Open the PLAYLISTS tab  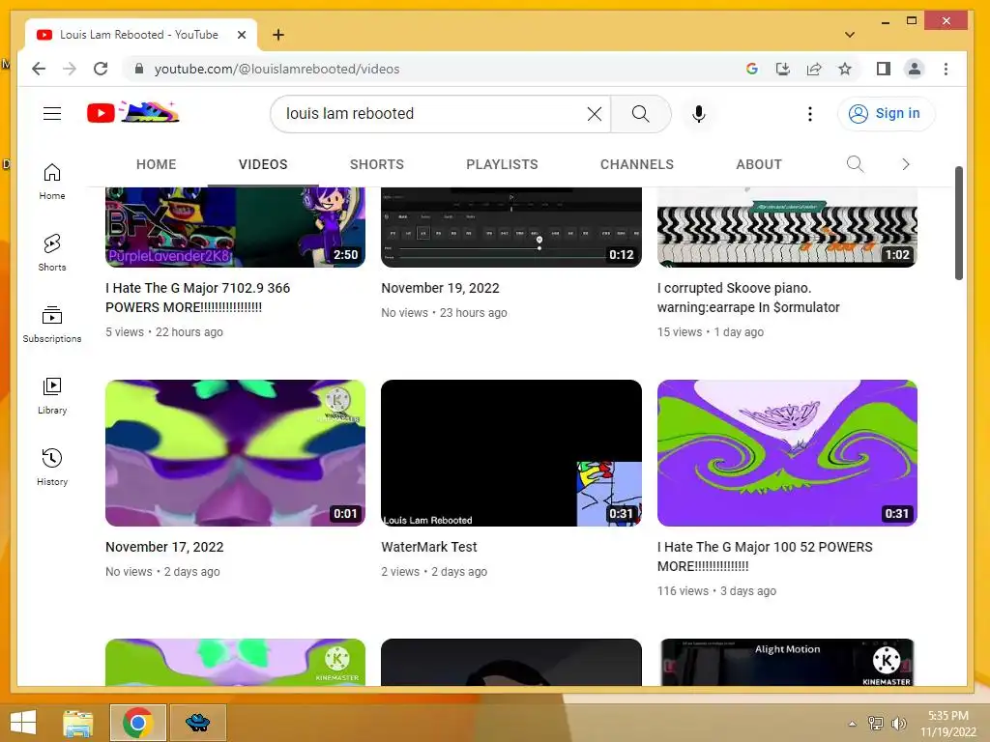tap(502, 164)
